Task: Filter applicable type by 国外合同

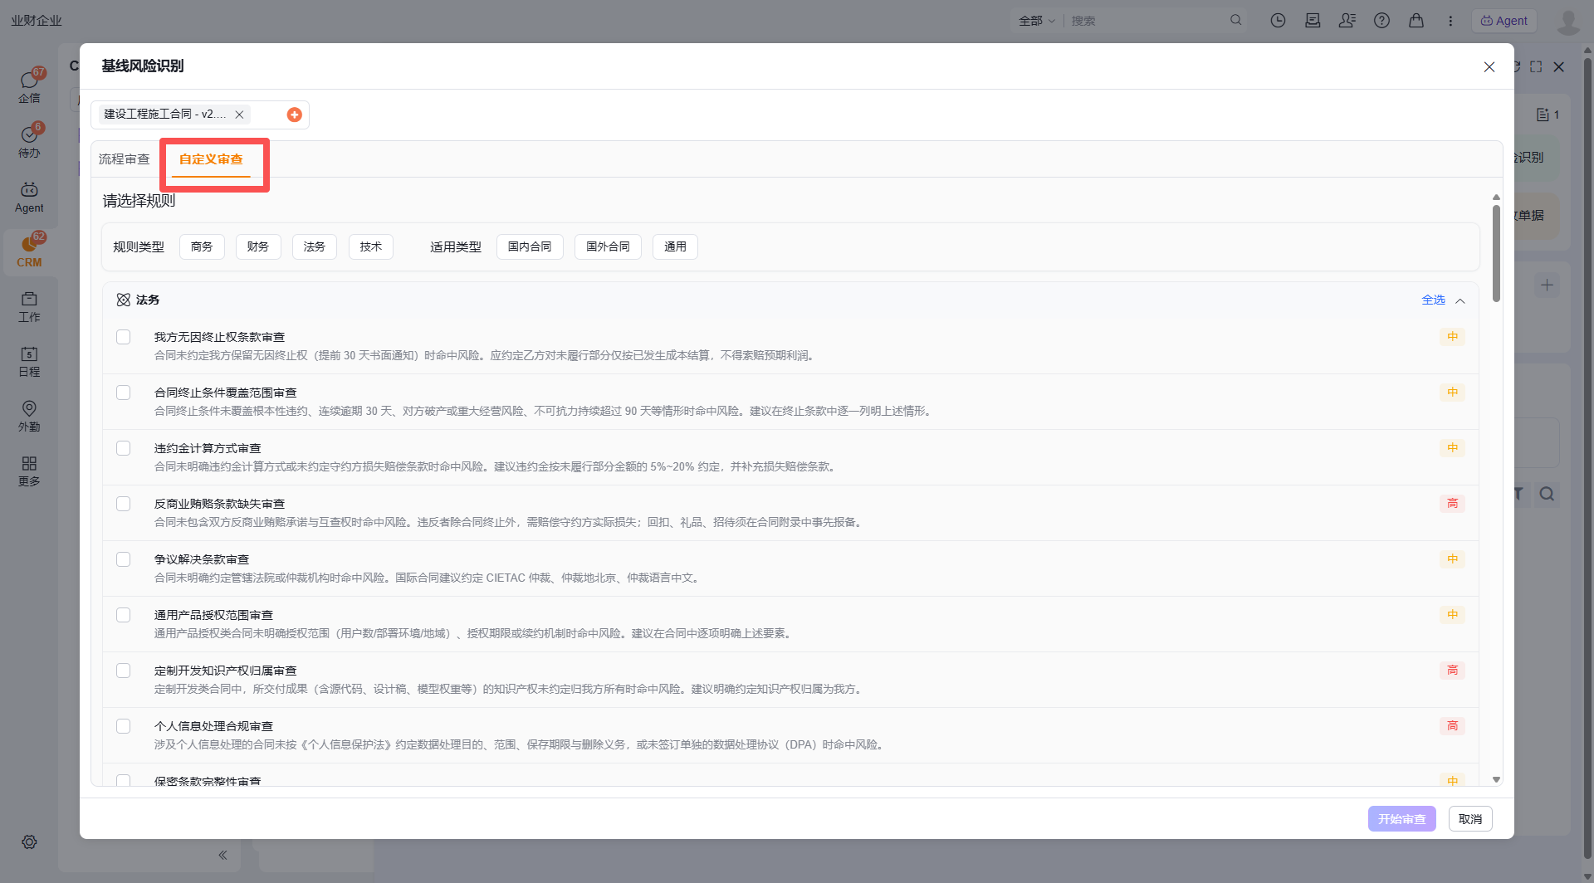Action: 608,247
